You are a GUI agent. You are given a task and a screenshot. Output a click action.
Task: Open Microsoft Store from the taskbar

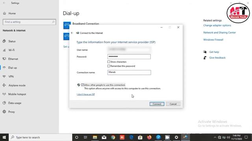click(140, 137)
